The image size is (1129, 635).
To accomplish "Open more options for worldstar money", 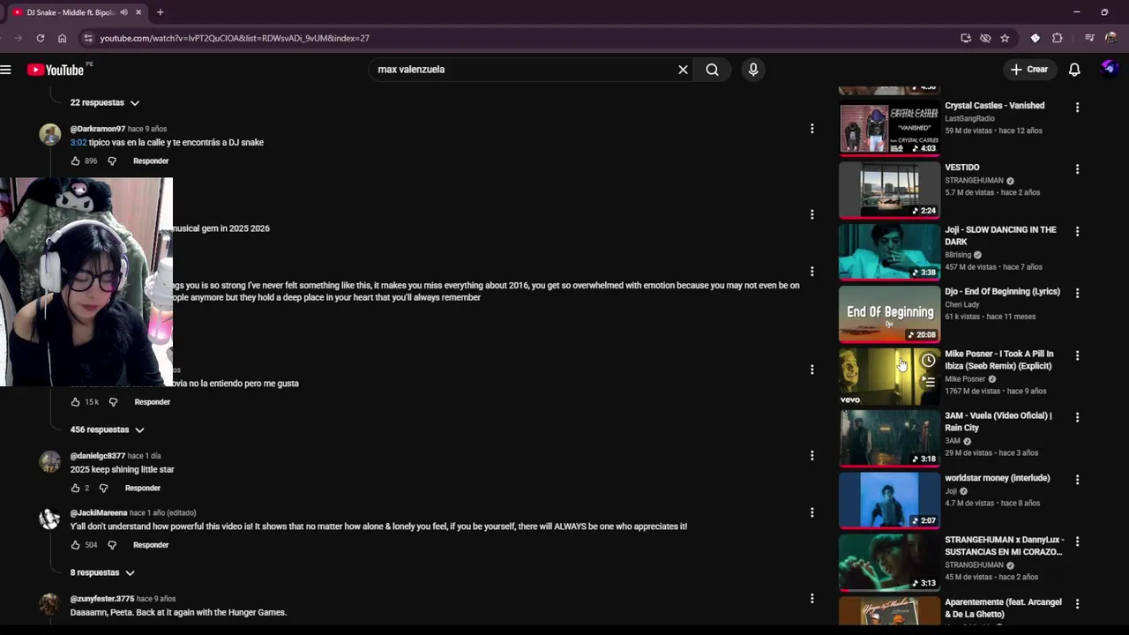I will [1077, 480].
